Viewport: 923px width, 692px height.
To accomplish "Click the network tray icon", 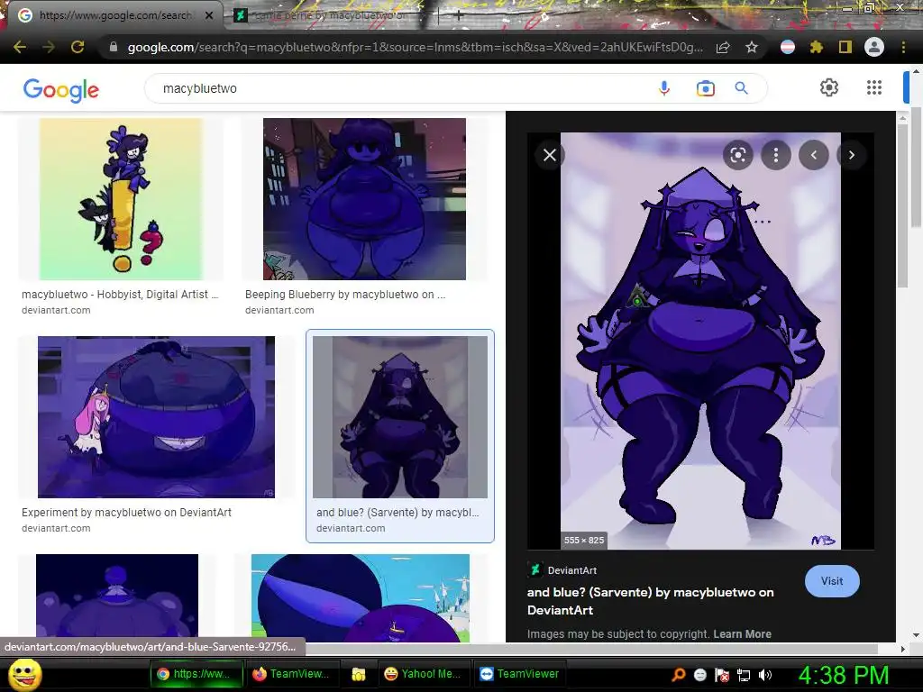I will click(744, 675).
